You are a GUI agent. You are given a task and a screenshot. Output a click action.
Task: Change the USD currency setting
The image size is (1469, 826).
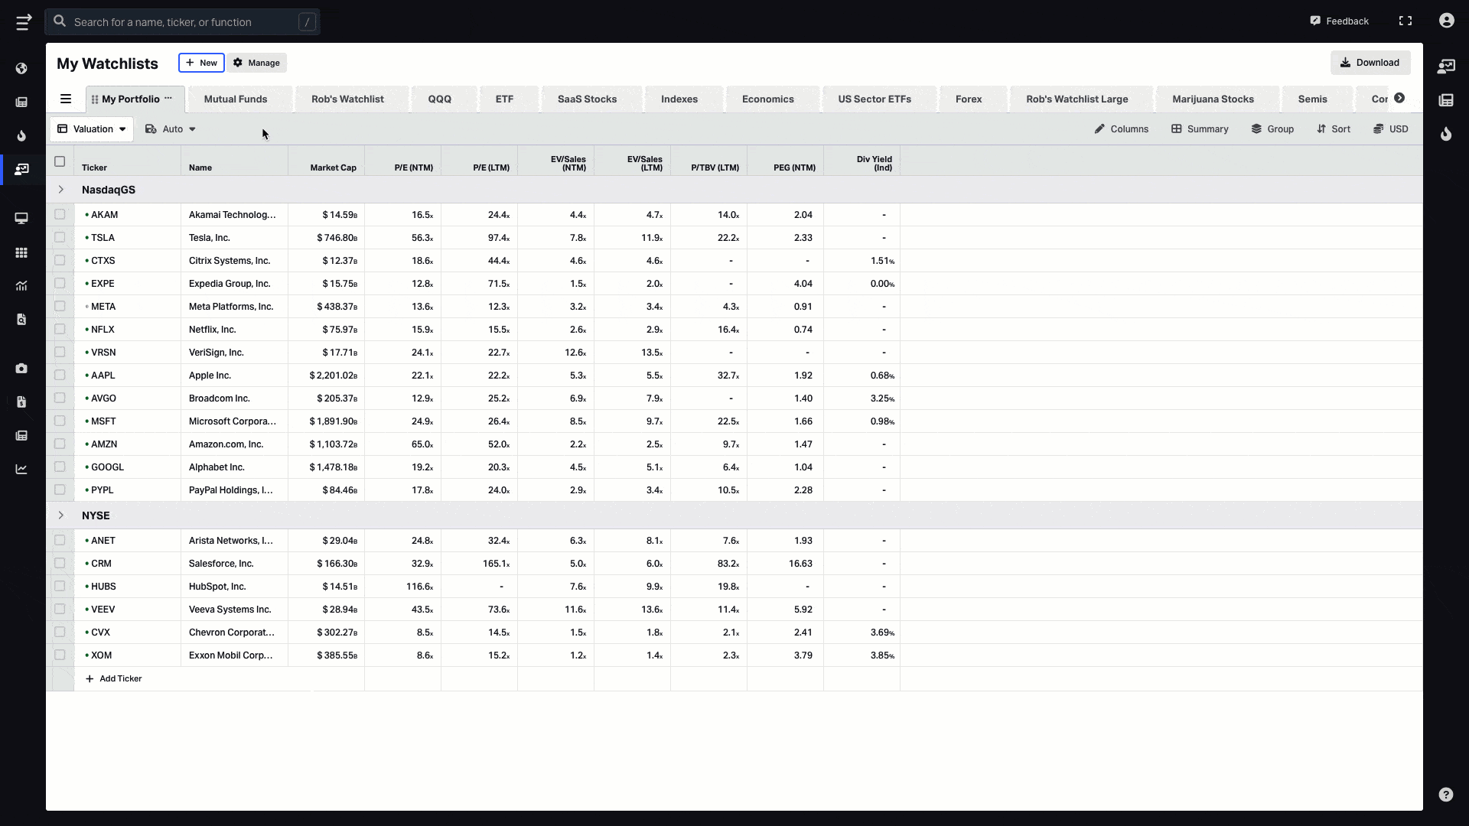[1390, 129]
